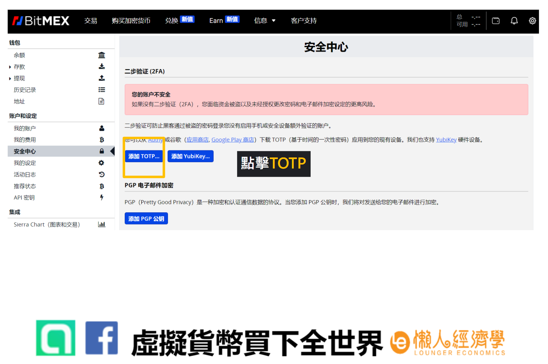The width and height of the screenshot is (548, 364).
Task: Follow the 应用商店 link
Action: (198, 140)
